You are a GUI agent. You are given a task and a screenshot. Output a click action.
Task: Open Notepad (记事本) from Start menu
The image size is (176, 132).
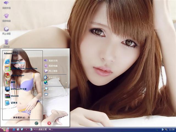tap(11, 103)
